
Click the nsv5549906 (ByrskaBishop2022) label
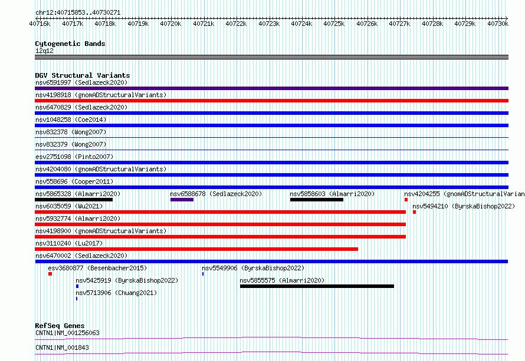click(253, 268)
